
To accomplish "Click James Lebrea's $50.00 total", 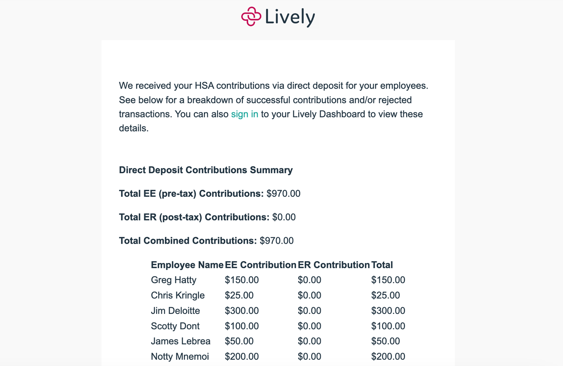I will tap(385, 341).
